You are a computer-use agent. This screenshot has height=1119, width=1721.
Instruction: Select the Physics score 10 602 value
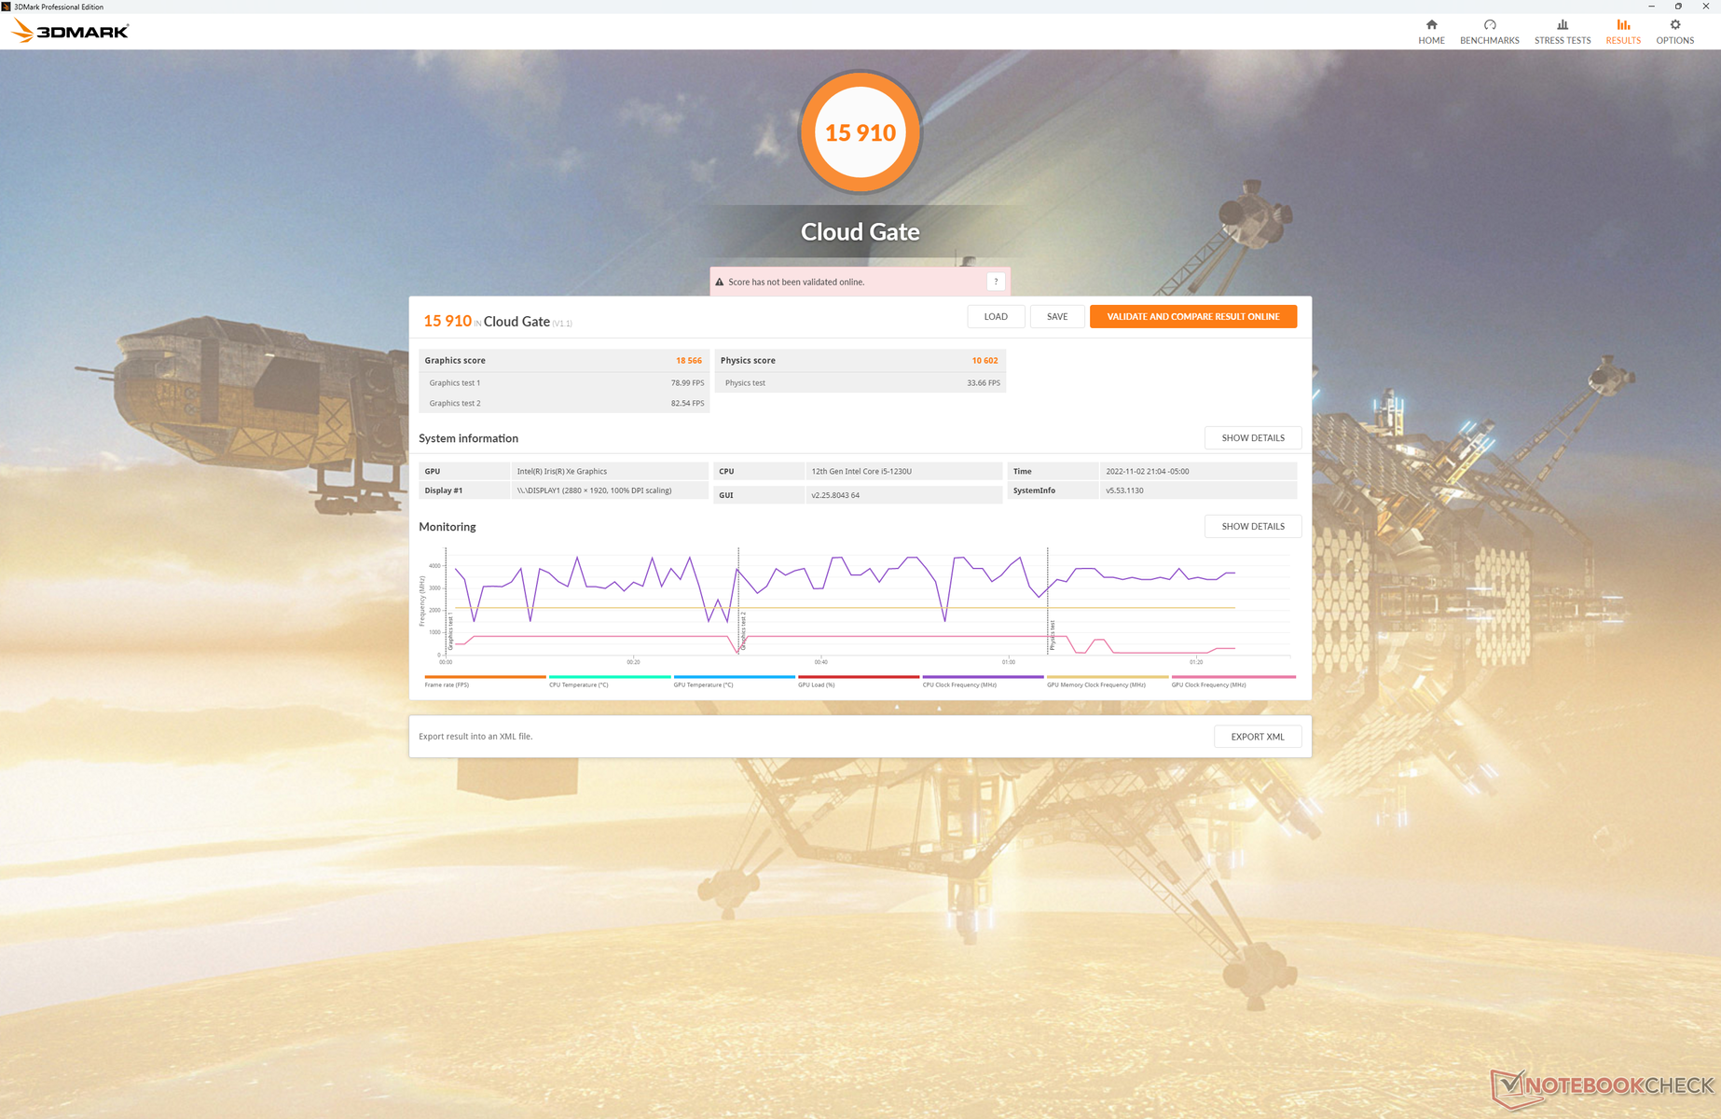984,360
